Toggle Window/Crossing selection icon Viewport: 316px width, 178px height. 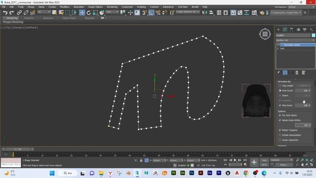point(75,13)
